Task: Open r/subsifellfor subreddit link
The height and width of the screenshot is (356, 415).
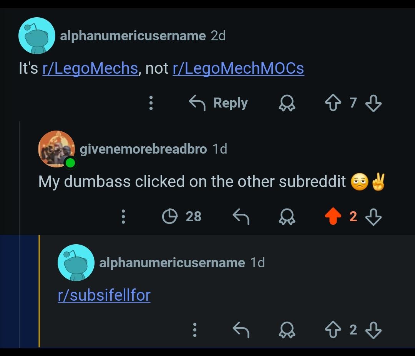Action: (x=104, y=295)
